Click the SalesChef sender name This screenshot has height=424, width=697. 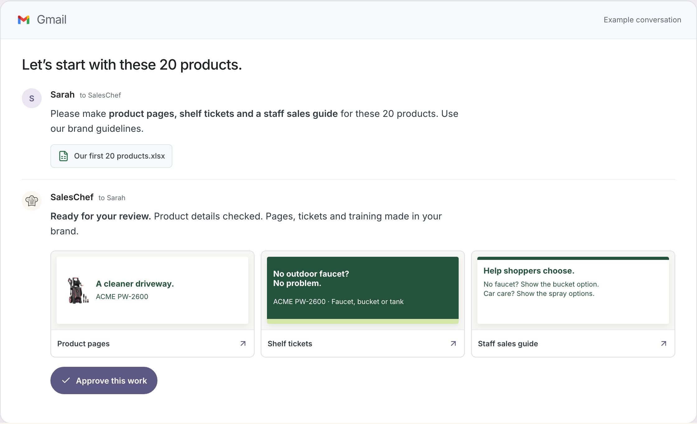72,197
